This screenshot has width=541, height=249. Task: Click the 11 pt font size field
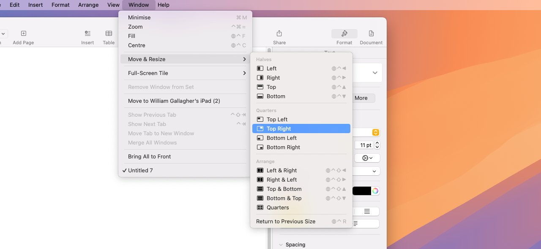[363, 145]
